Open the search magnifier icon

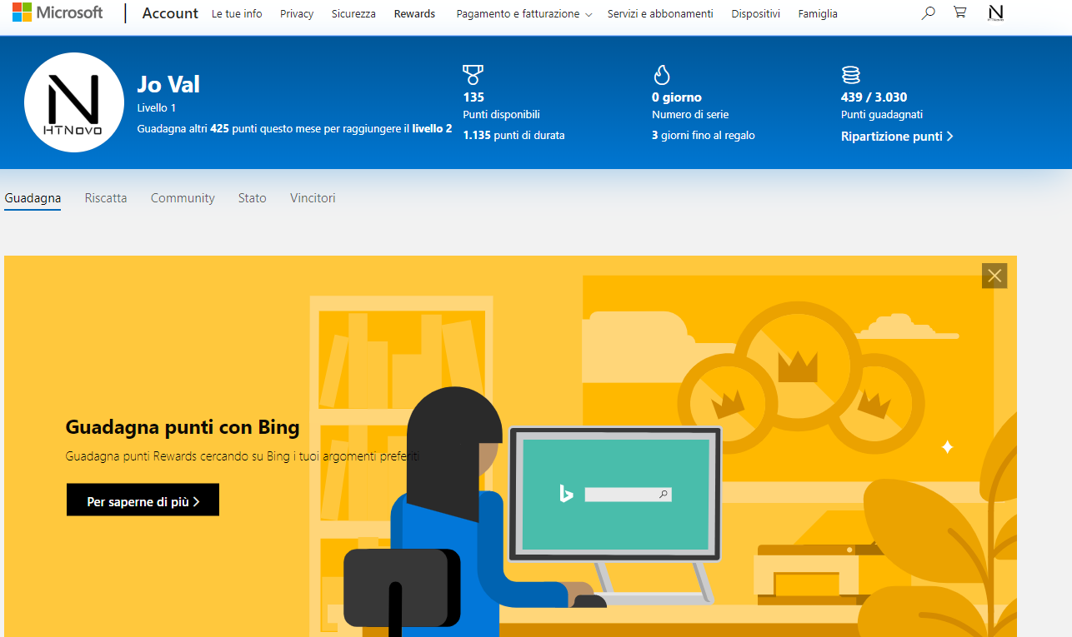(x=928, y=12)
